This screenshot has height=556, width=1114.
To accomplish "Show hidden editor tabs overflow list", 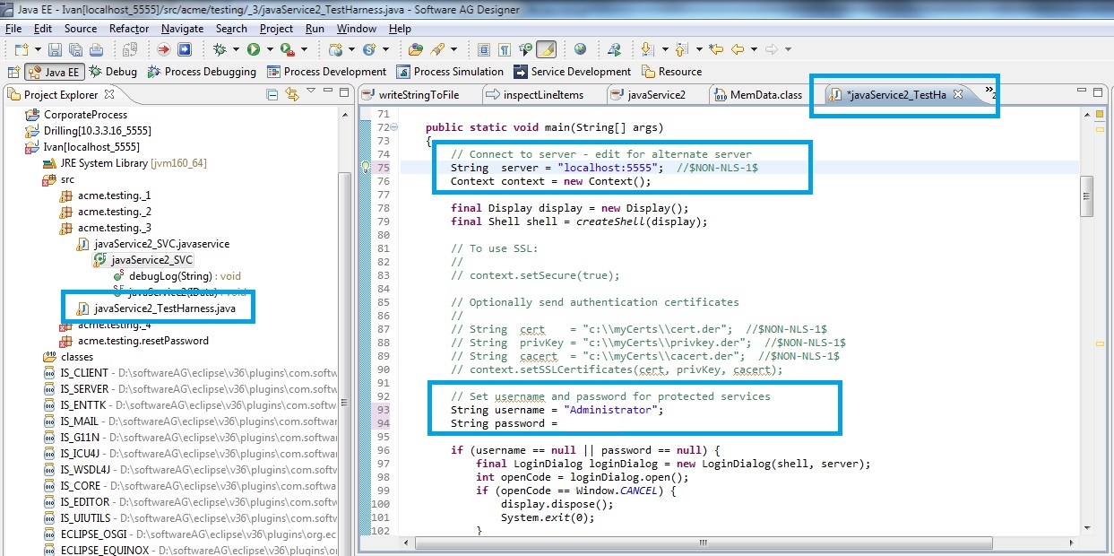I will tap(991, 91).
